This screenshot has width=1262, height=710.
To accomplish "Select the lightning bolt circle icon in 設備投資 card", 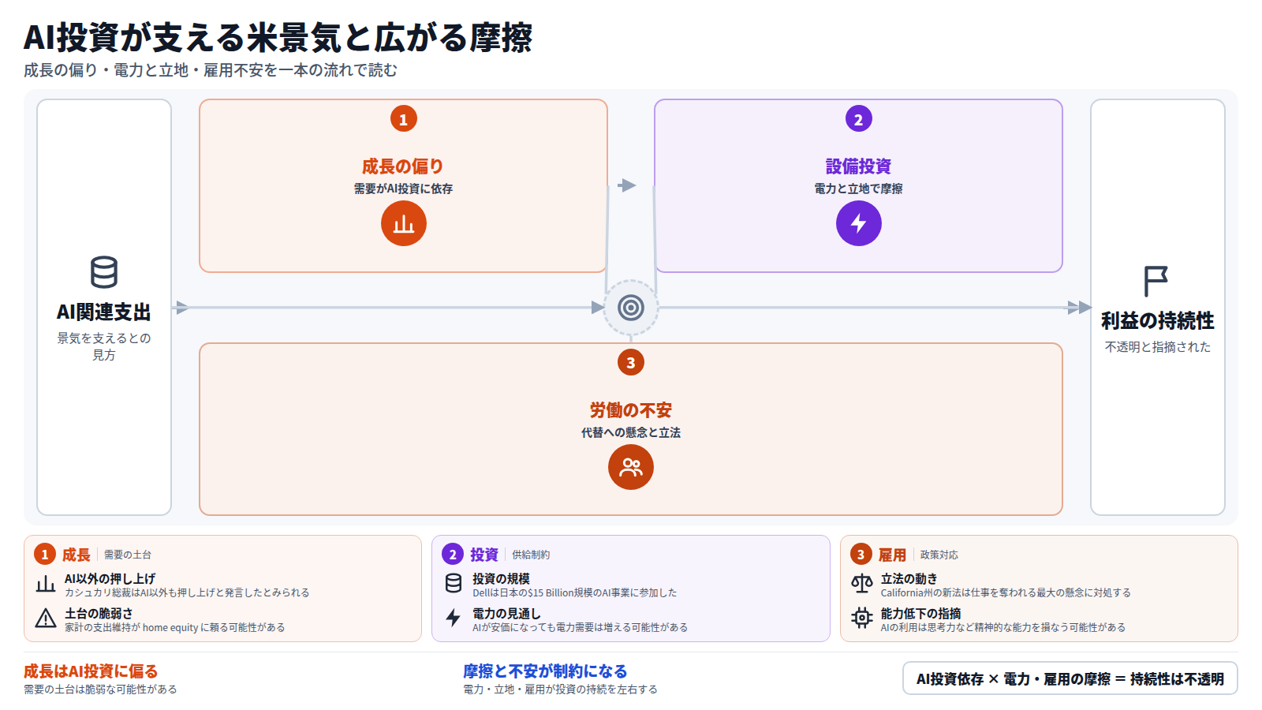I will (x=859, y=223).
